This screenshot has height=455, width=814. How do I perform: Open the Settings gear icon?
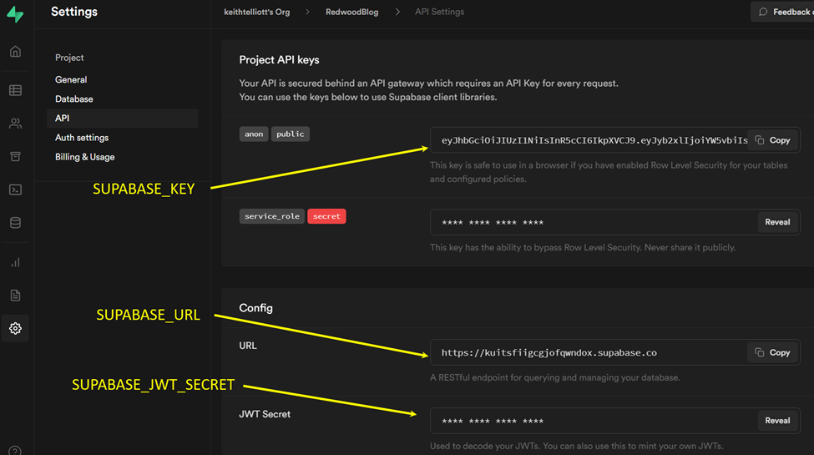(x=15, y=328)
